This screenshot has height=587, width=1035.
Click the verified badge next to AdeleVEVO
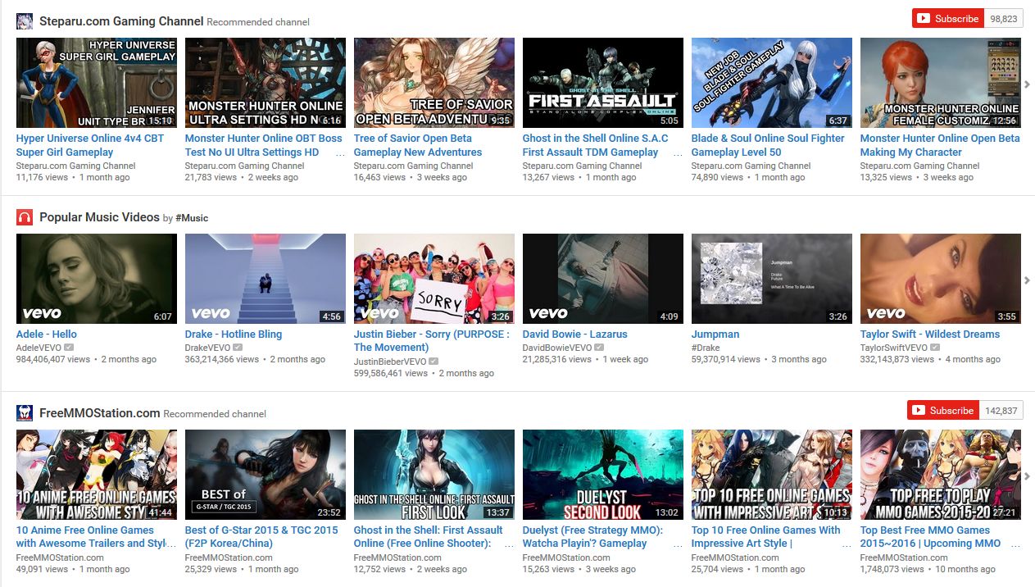69,348
